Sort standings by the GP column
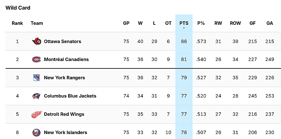The height and width of the screenshot is (139, 281). tap(126, 23)
